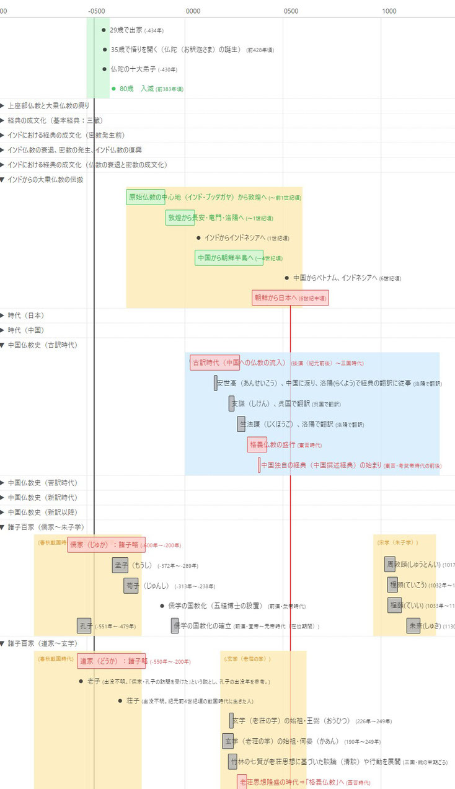Open 原始仏教の中心地 から敦煌へ bar
This screenshot has height=789, width=455.
pyautogui.click(x=146, y=197)
